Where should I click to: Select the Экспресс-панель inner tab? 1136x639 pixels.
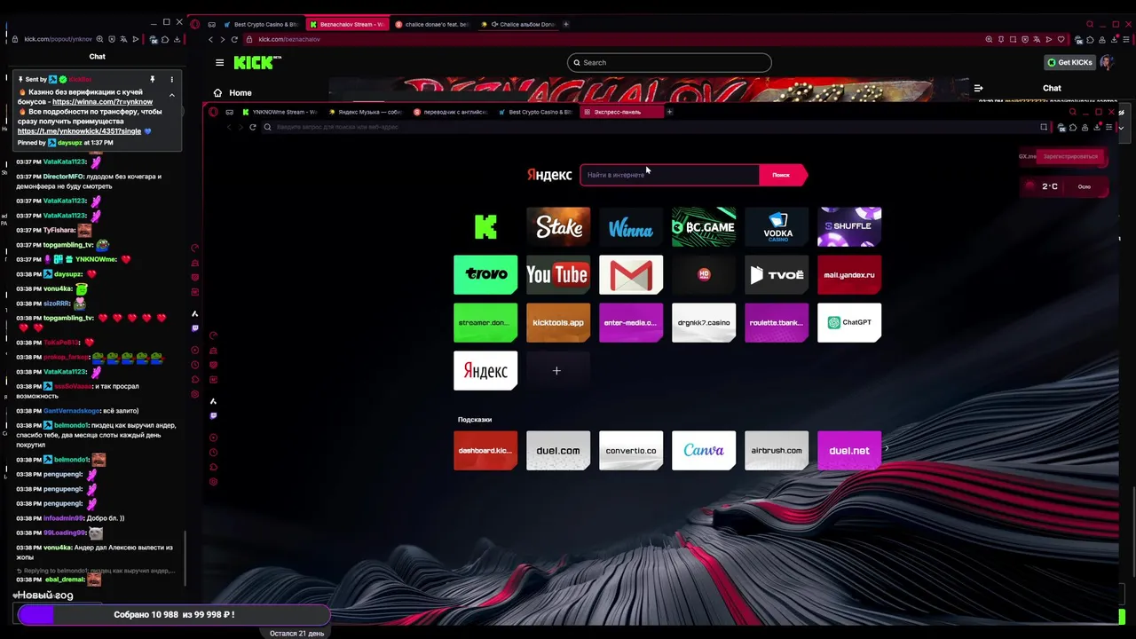click(622, 112)
